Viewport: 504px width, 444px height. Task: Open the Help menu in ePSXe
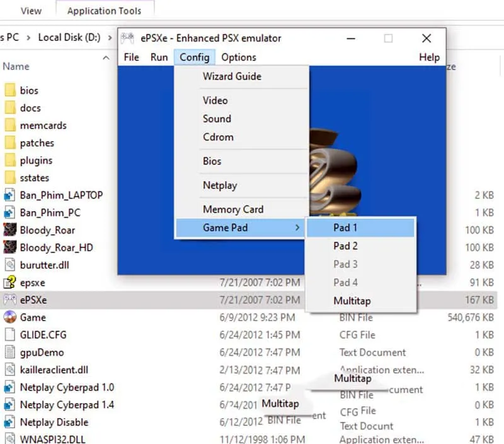(429, 57)
